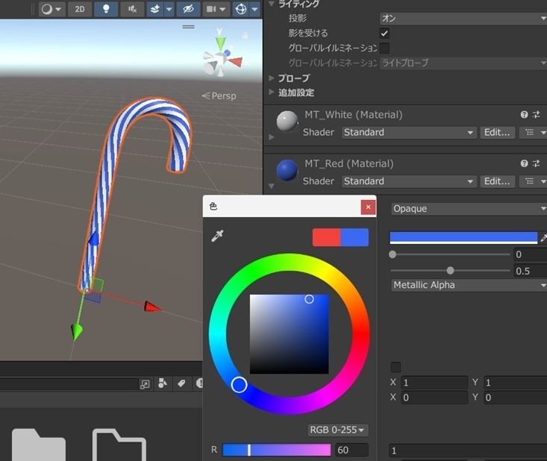Viewport: 547px width, 461px height.
Task: Toggle scene audio mute icon
Action: tap(132, 9)
